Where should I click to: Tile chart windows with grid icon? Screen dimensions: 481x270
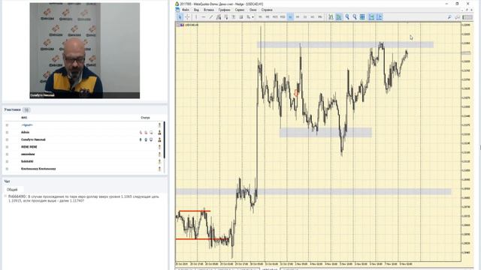click(362, 16)
